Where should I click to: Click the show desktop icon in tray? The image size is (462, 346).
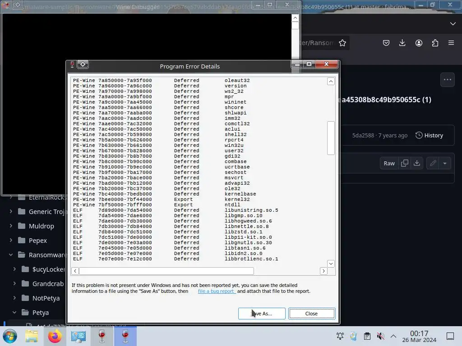450,336
